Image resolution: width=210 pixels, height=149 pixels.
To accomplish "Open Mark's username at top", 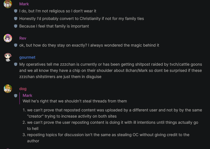I will [x=24, y=4].
